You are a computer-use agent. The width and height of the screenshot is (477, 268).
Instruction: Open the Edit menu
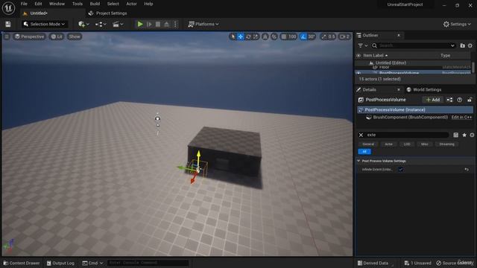click(x=38, y=4)
